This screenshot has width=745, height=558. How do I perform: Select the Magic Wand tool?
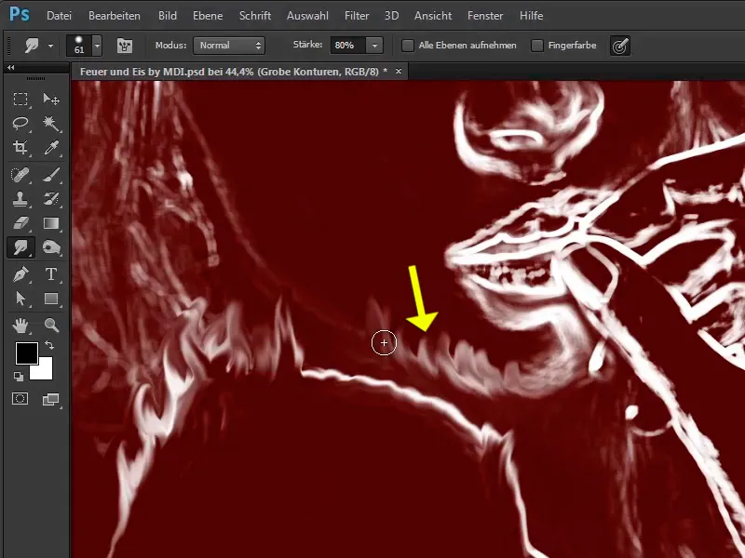pos(51,124)
